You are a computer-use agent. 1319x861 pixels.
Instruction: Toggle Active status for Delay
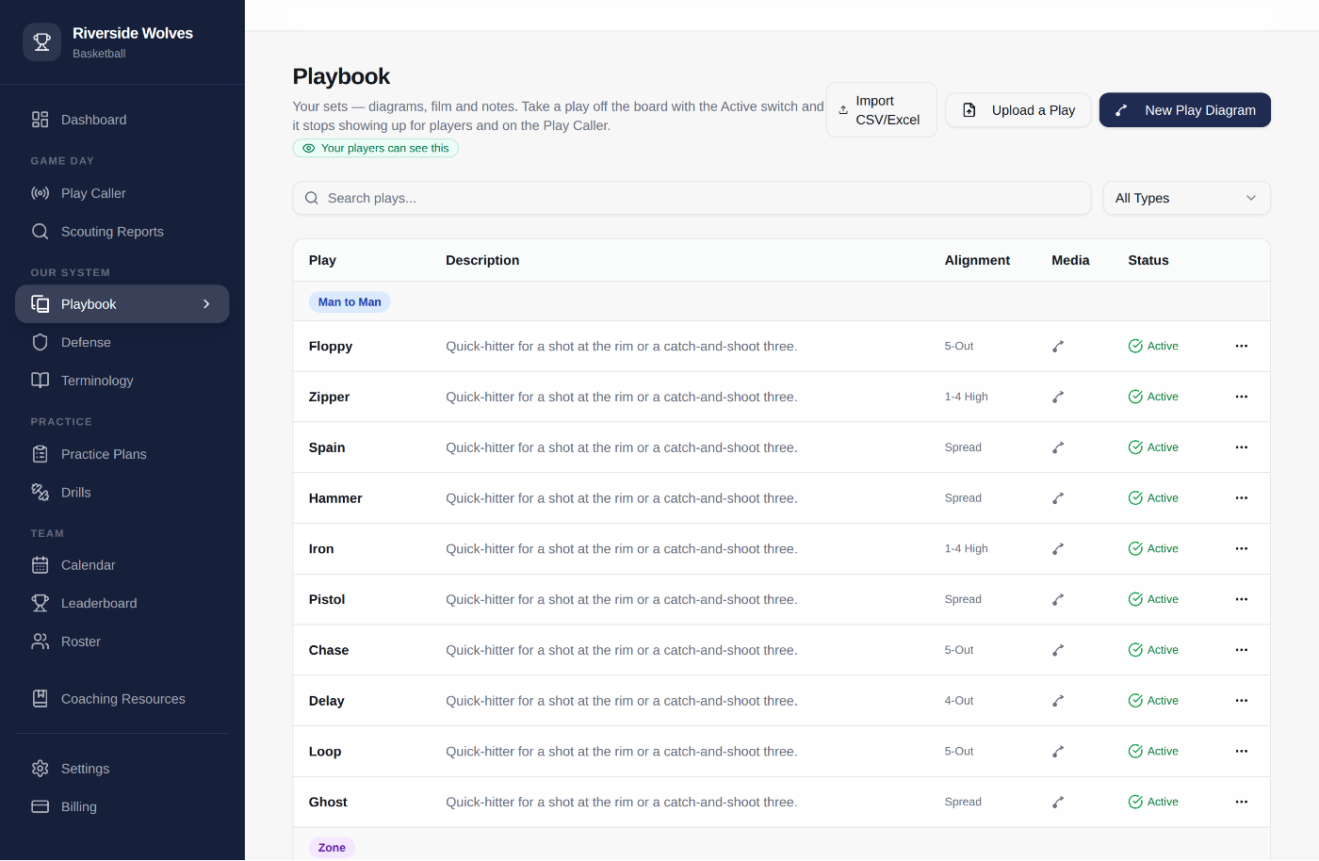click(1153, 701)
